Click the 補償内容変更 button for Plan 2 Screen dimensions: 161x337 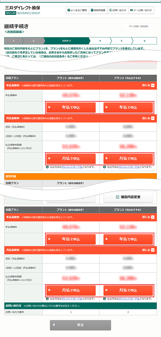coord(128,197)
